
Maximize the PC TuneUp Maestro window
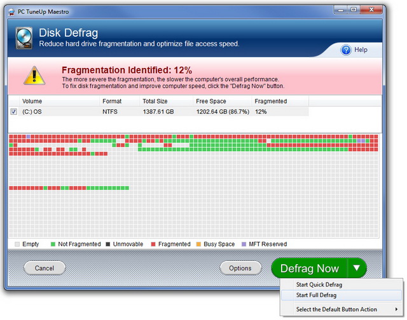[x=354, y=10]
